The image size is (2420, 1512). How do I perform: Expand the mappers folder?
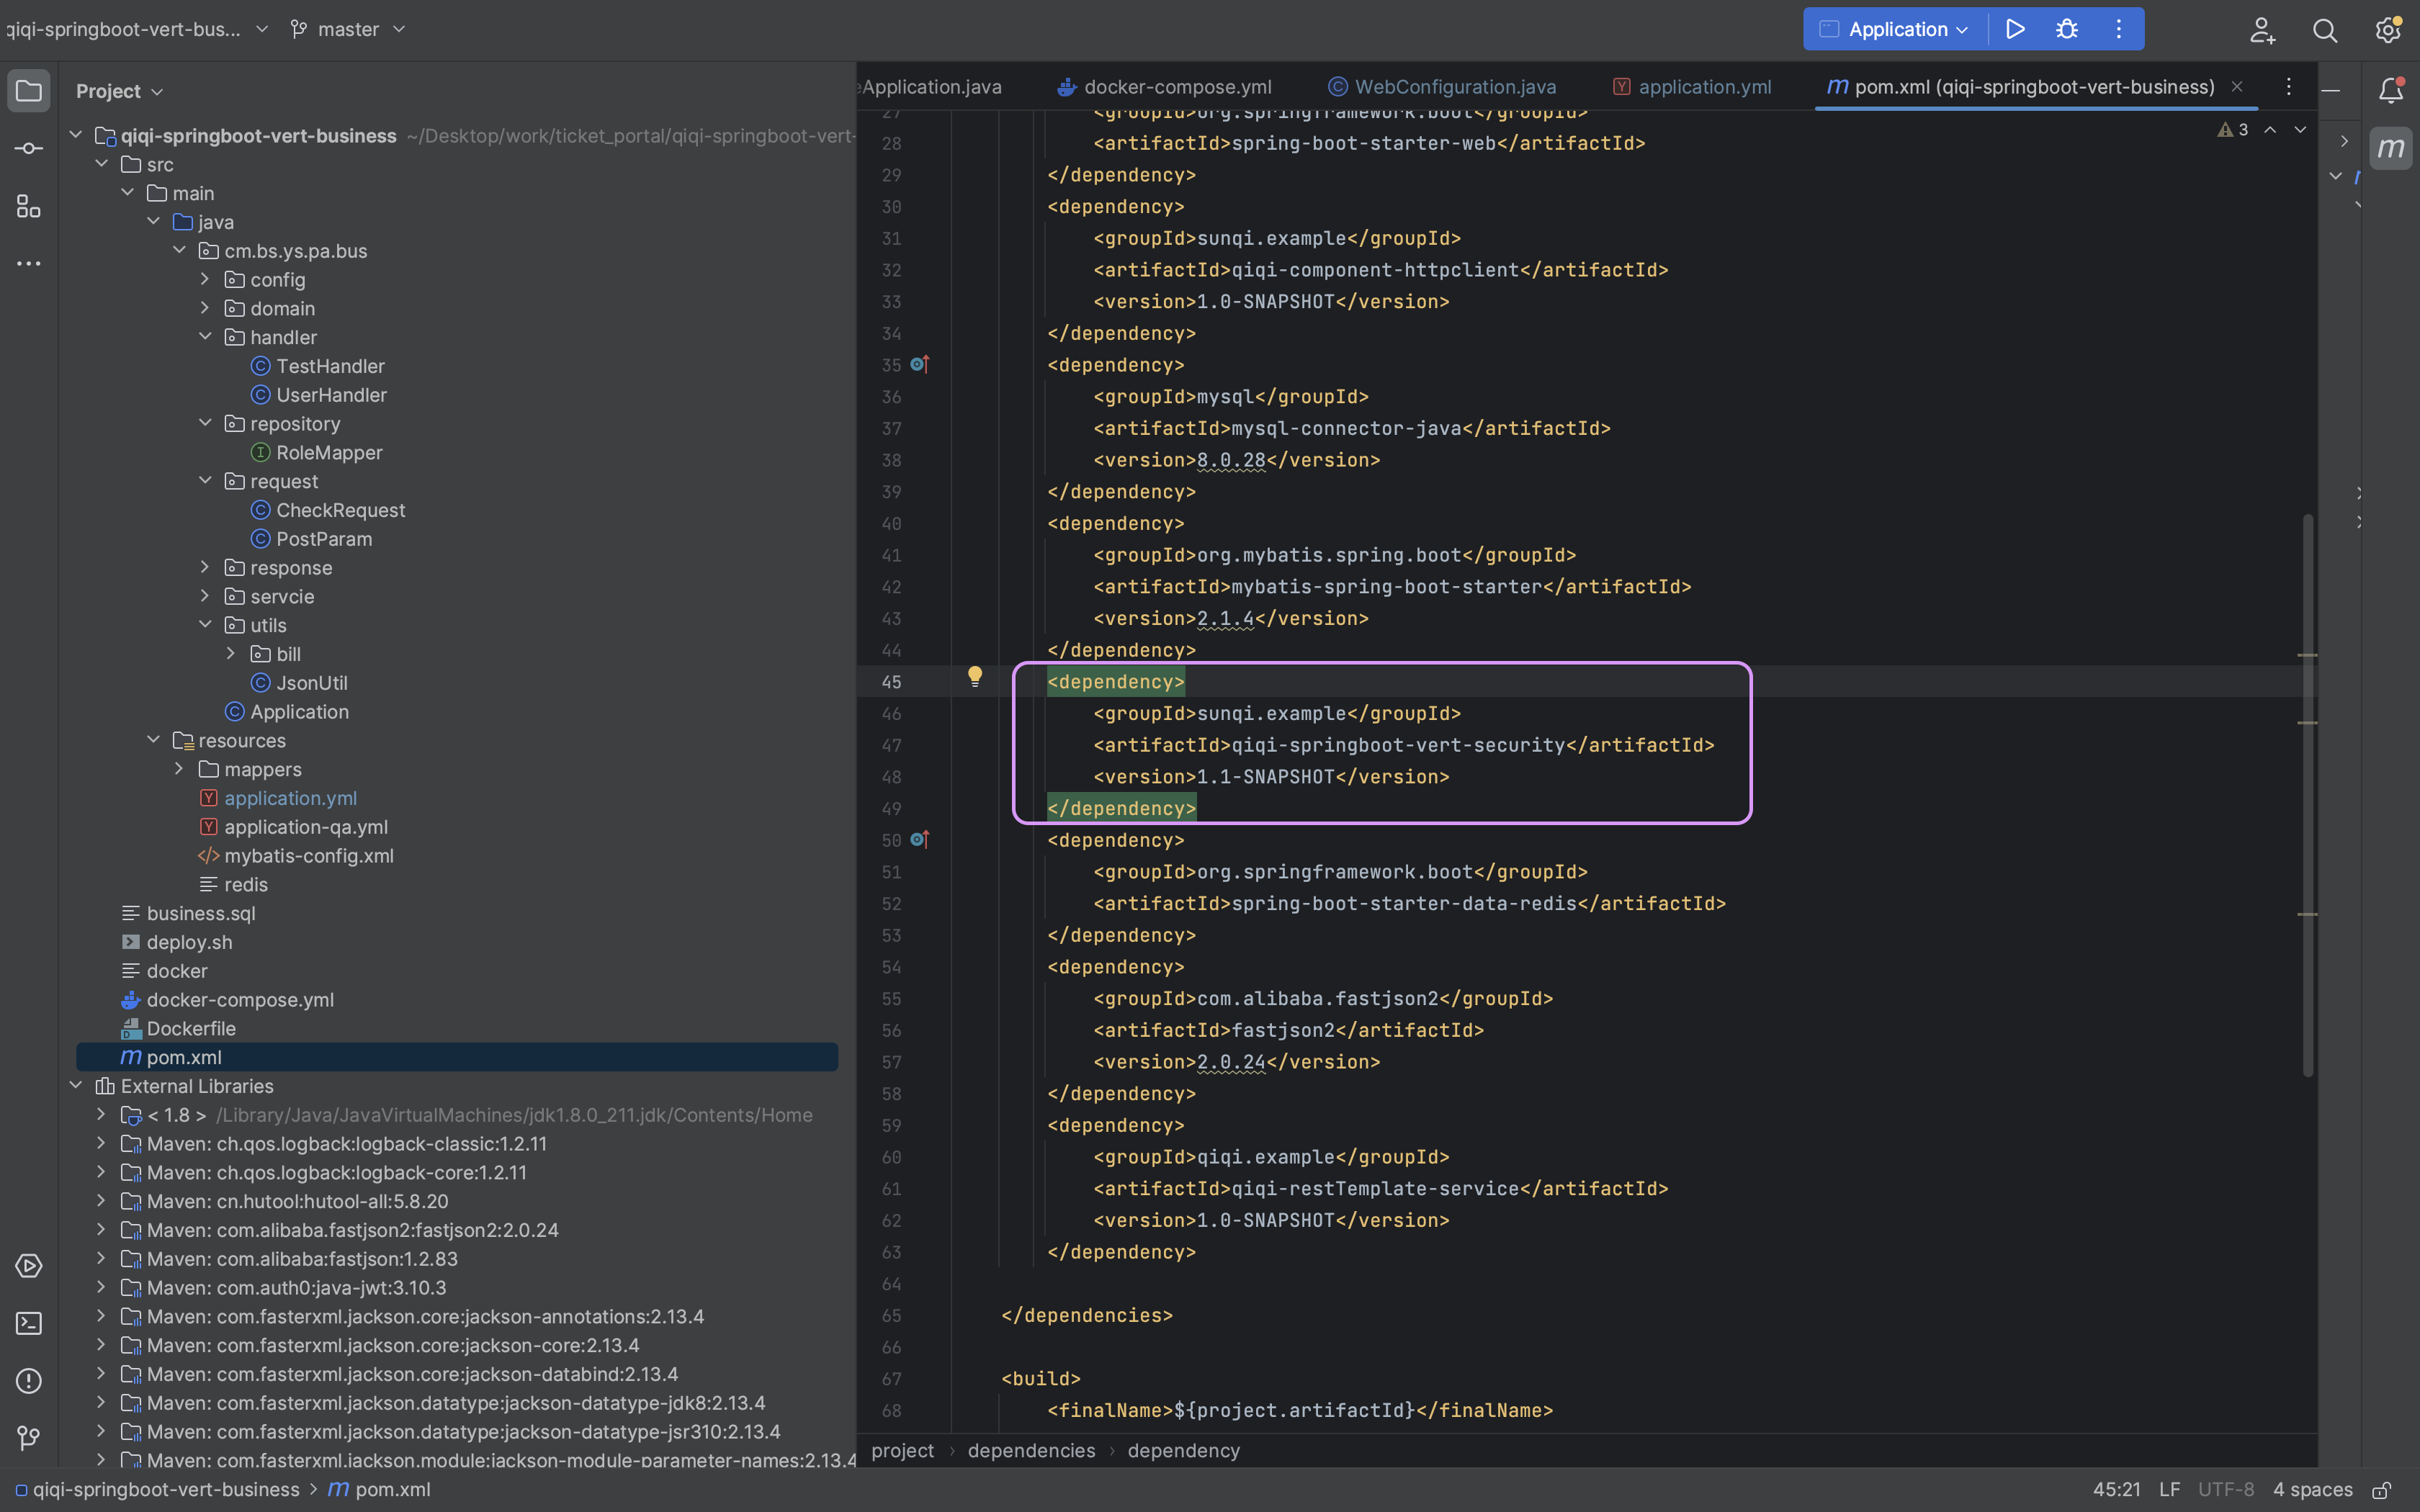click(179, 769)
